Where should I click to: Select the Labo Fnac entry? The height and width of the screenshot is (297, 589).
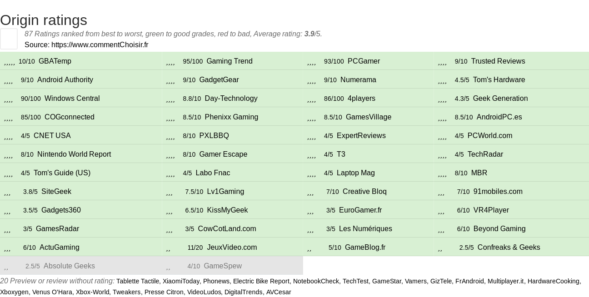tap(213, 173)
